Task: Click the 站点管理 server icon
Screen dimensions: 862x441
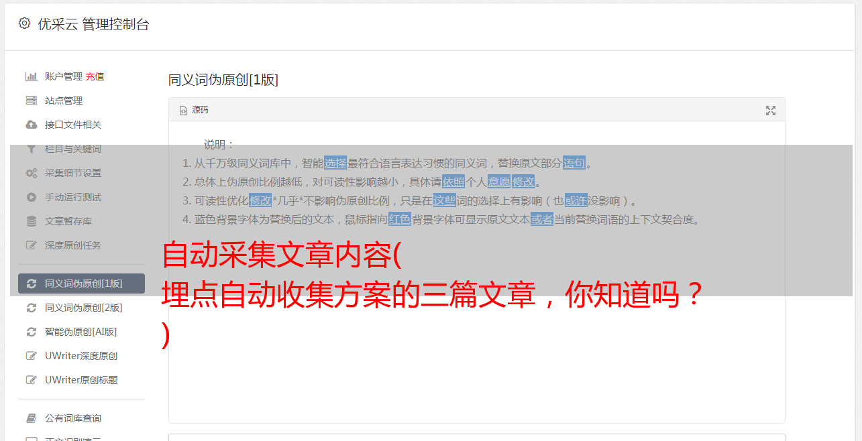Action: [x=31, y=101]
